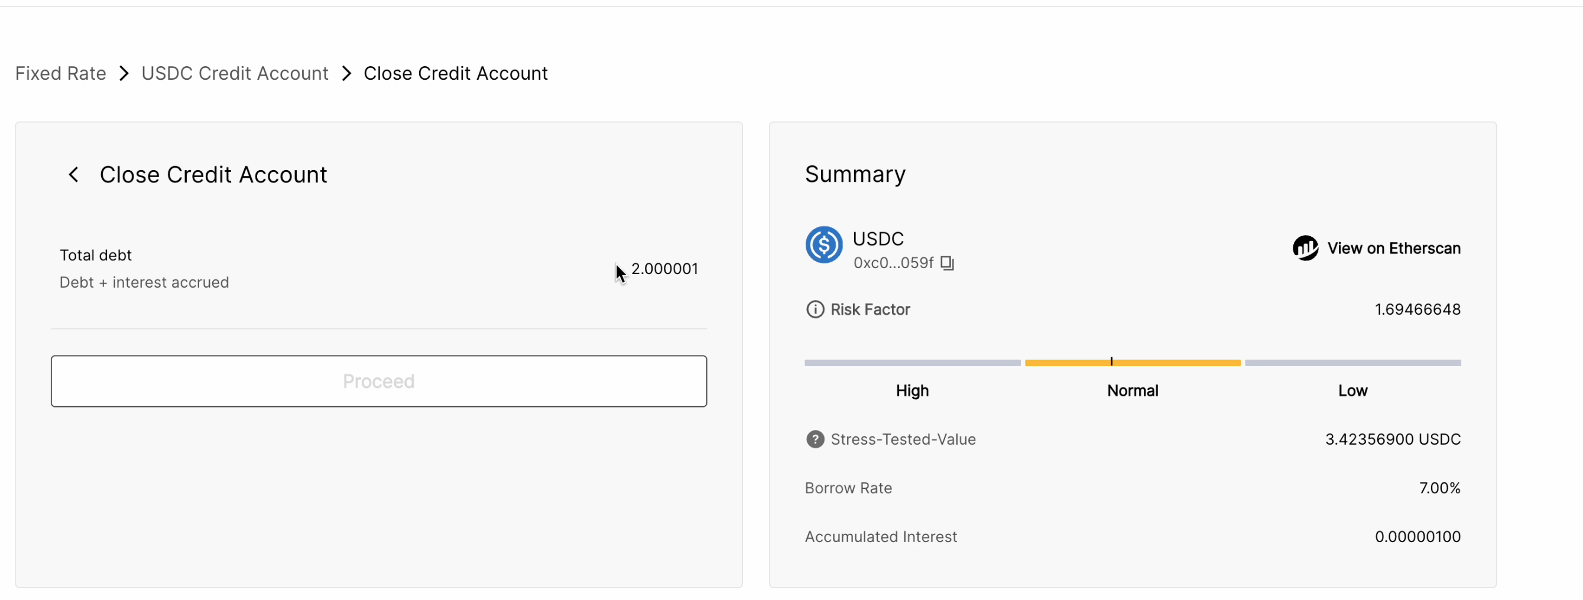Copy the 0xc0...059f address with copy icon
Image resolution: width=1583 pixels, height=600 pixels.
[x=947, y=263]
